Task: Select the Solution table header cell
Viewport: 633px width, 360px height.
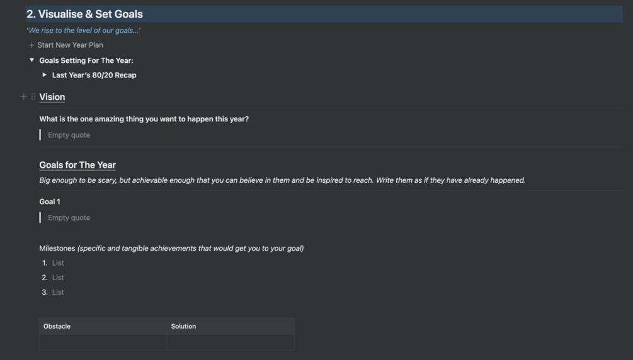Action: [x=230, y=326]
